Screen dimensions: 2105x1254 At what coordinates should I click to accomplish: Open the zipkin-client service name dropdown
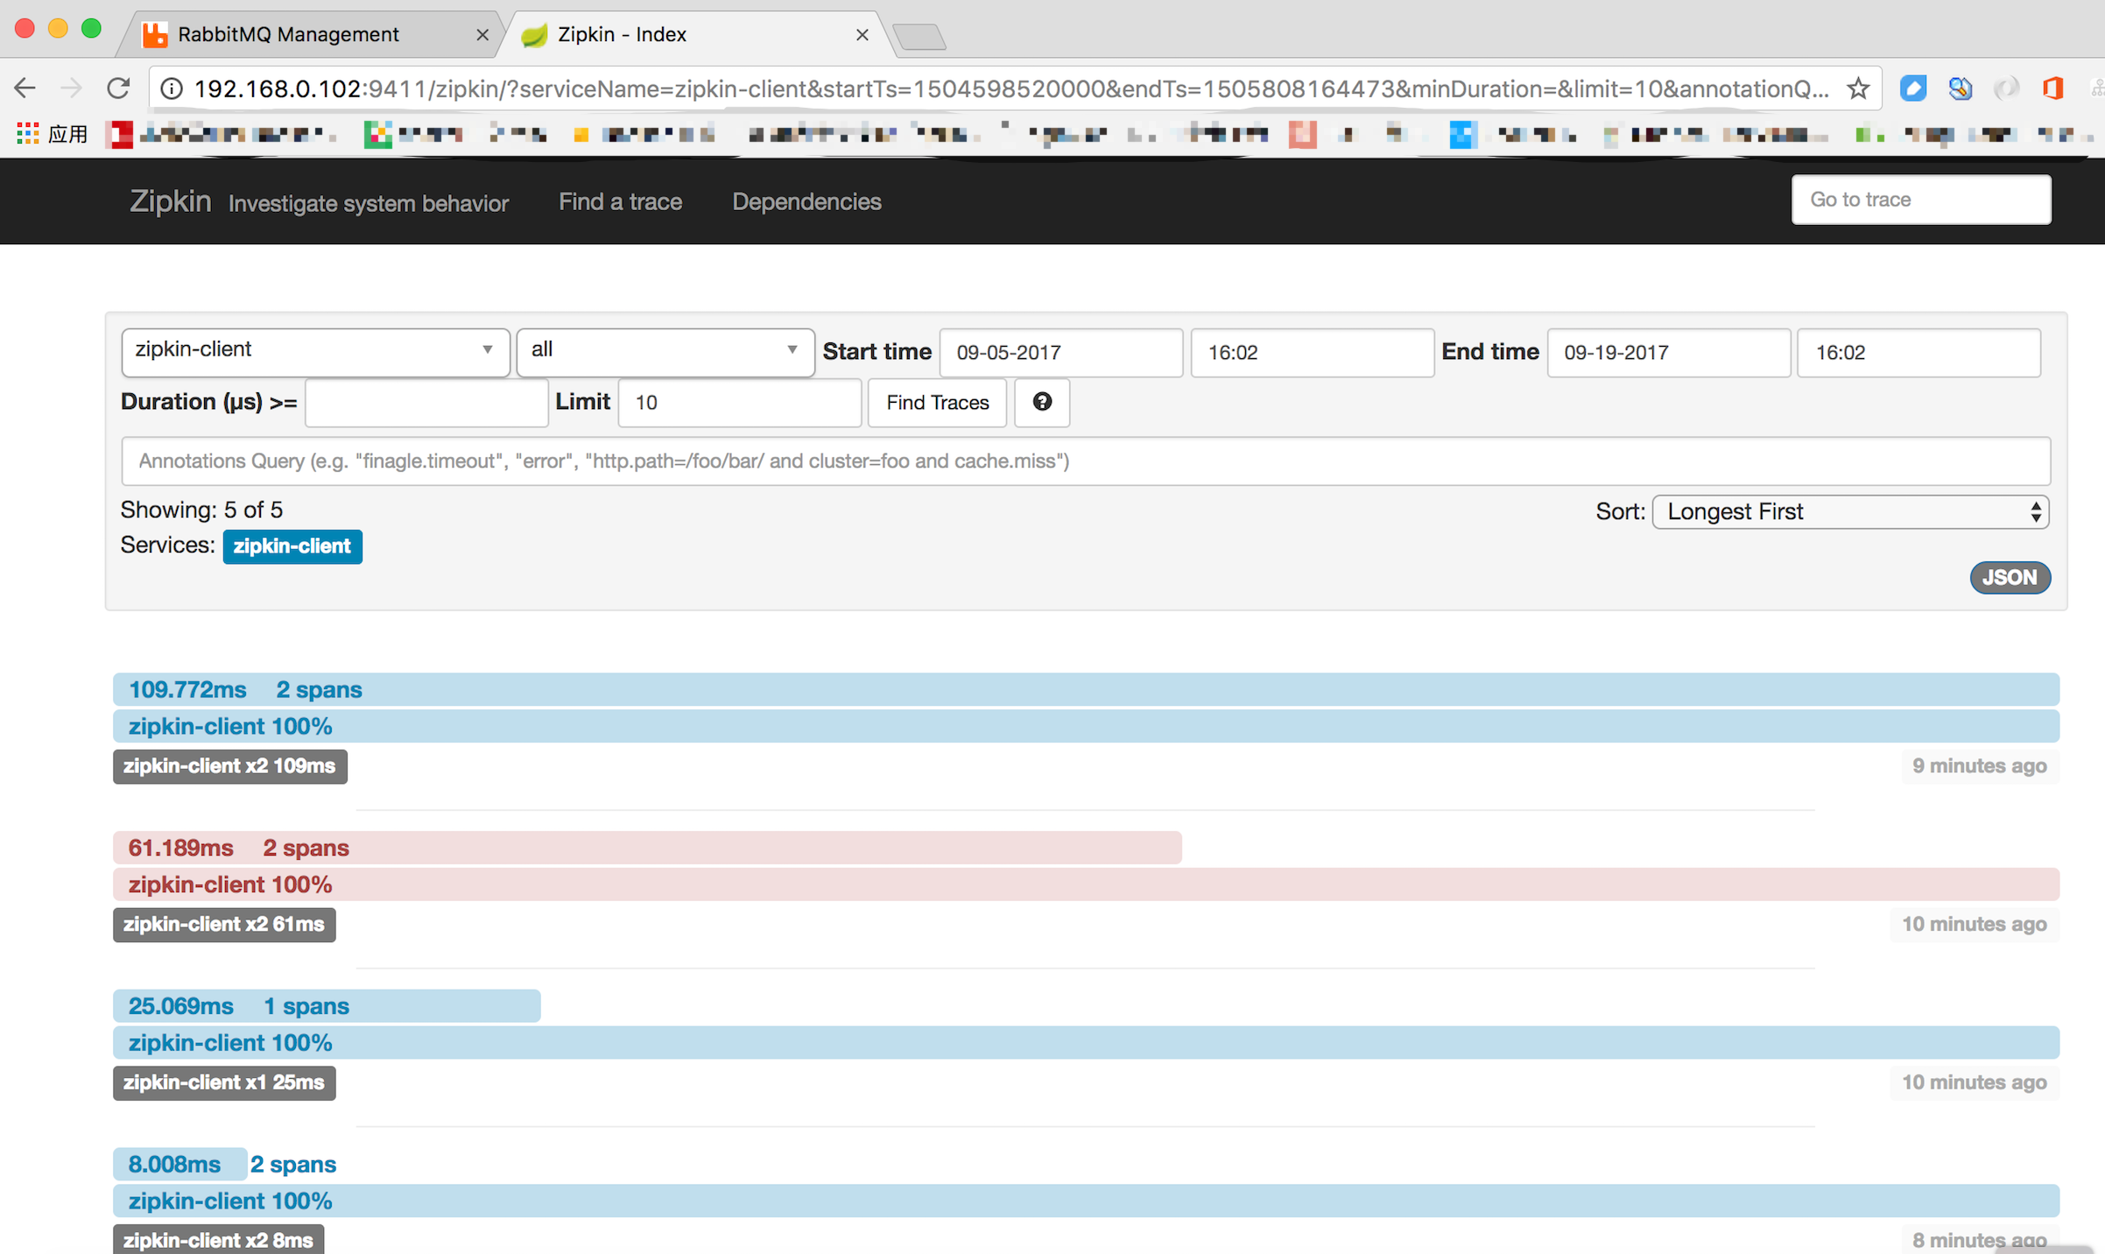(x=315, y=351)
